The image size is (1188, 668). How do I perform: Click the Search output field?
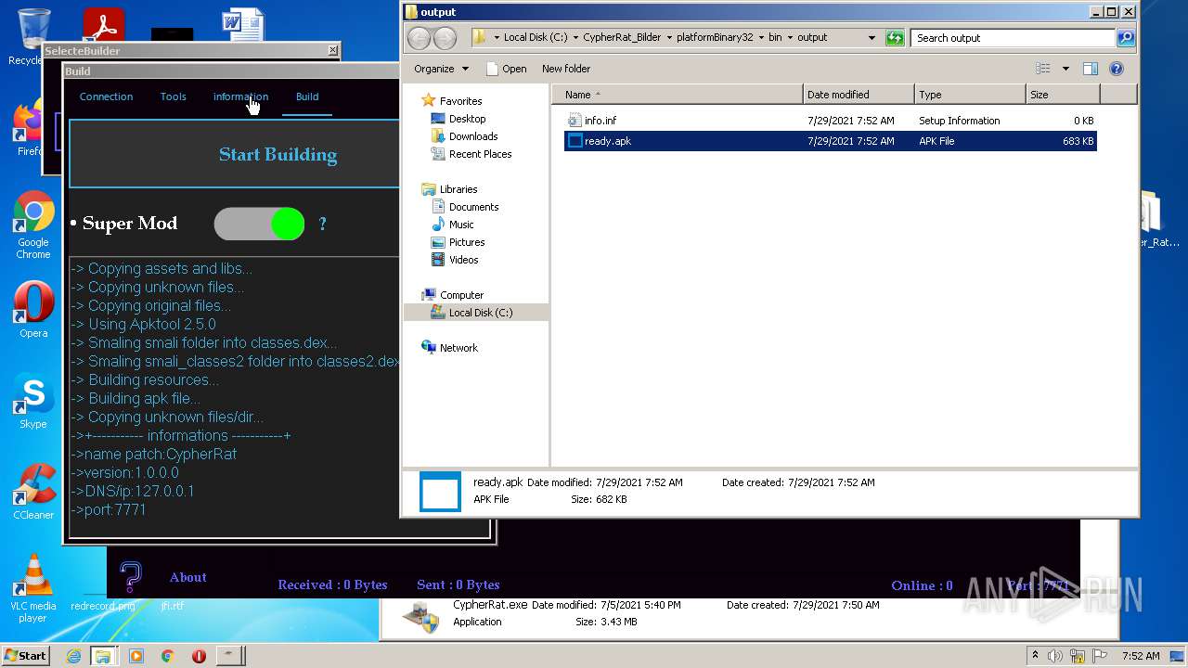point(1014,38)
